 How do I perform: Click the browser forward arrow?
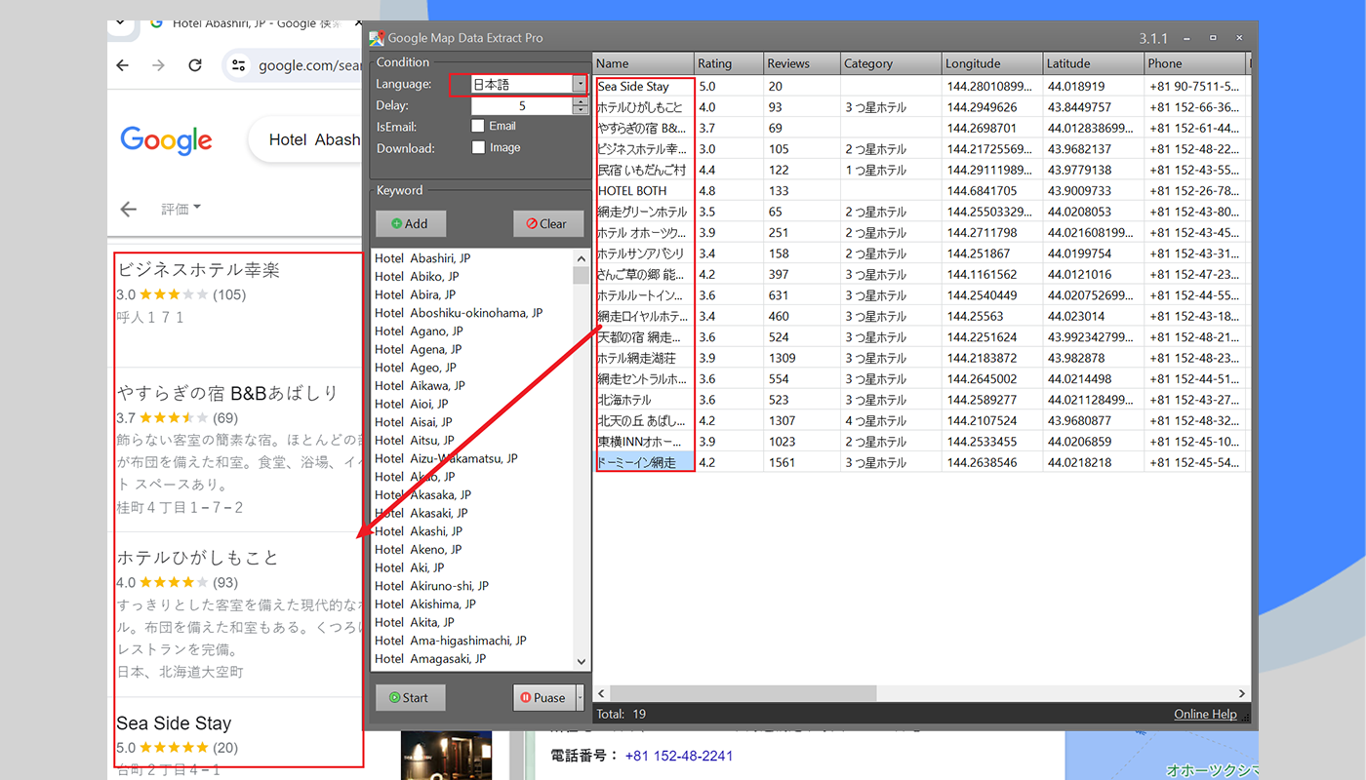[x=158, y=65]
